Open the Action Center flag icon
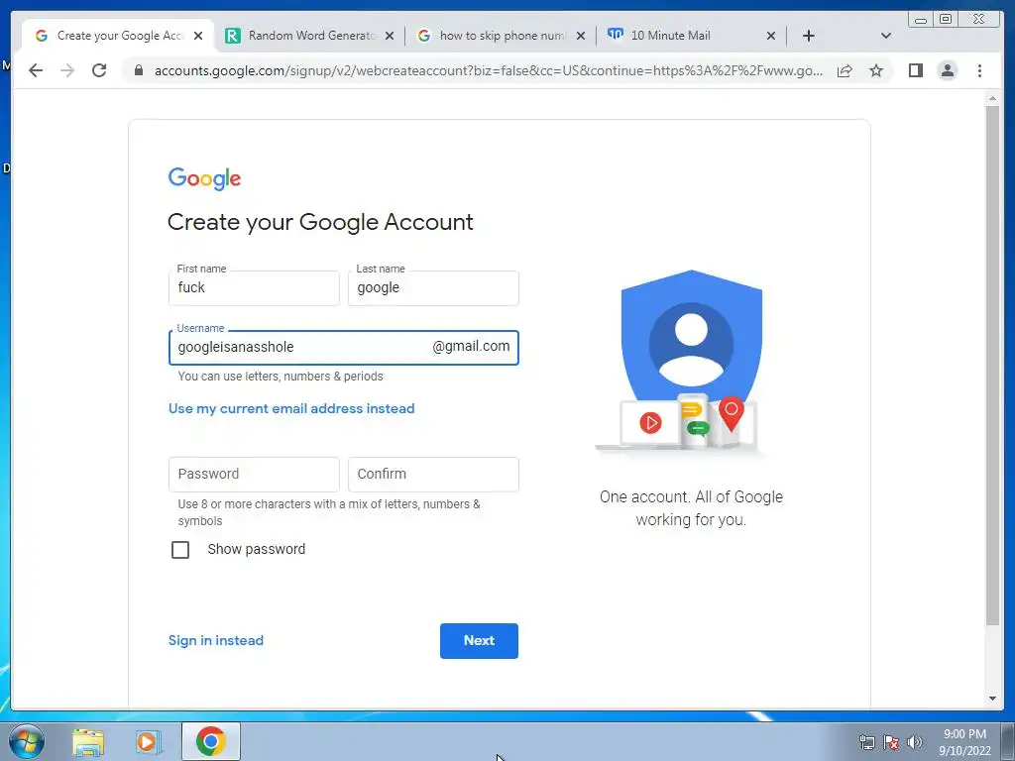 891,742
